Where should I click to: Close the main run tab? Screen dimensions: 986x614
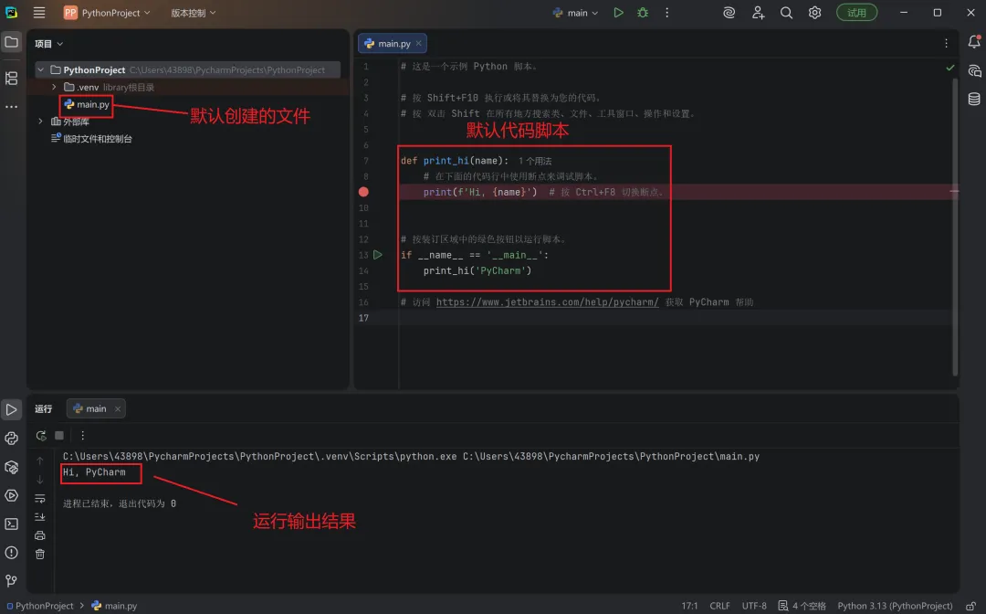coord(118,409)
